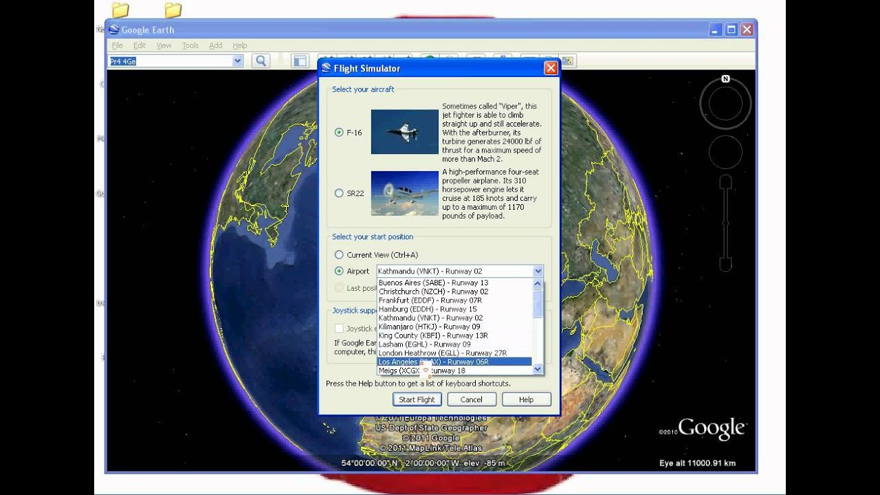Open the Help menu in menu bar
Image resolution: width=880 pixels, height=495 pixels.
pyautogui.click(x=240, y=45)
